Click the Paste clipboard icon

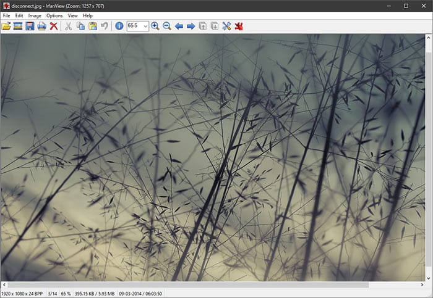(x=93, y=26)
